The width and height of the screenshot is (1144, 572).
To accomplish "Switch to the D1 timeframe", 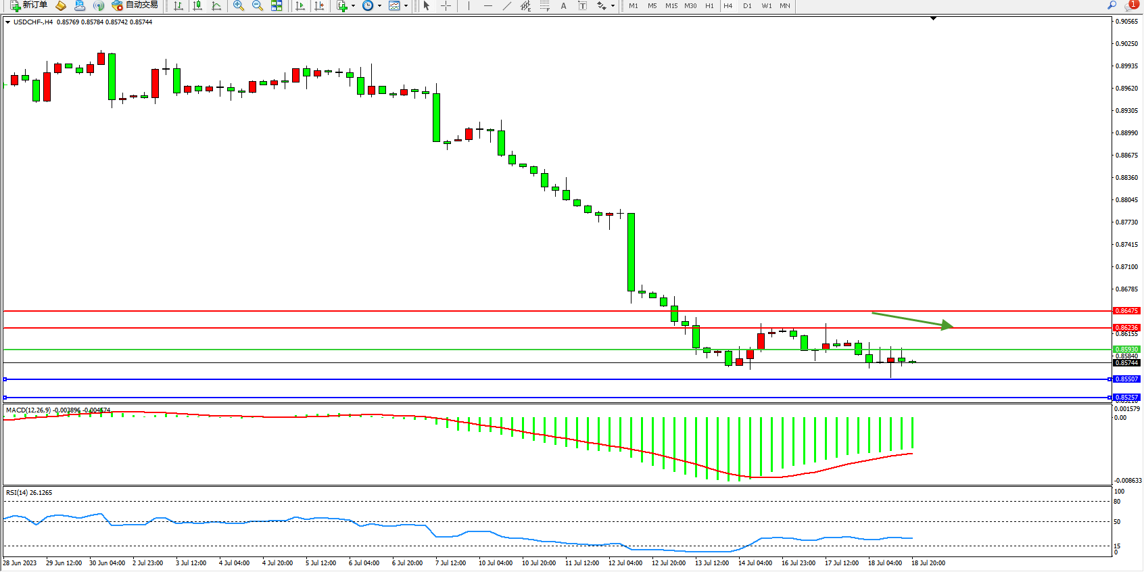I will pyautogui.click(x=747, y=5).
